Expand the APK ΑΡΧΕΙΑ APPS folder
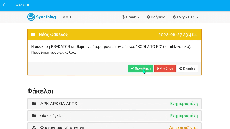Image resolution: width=230 pixels, height=129 pixels. [114, 104]
